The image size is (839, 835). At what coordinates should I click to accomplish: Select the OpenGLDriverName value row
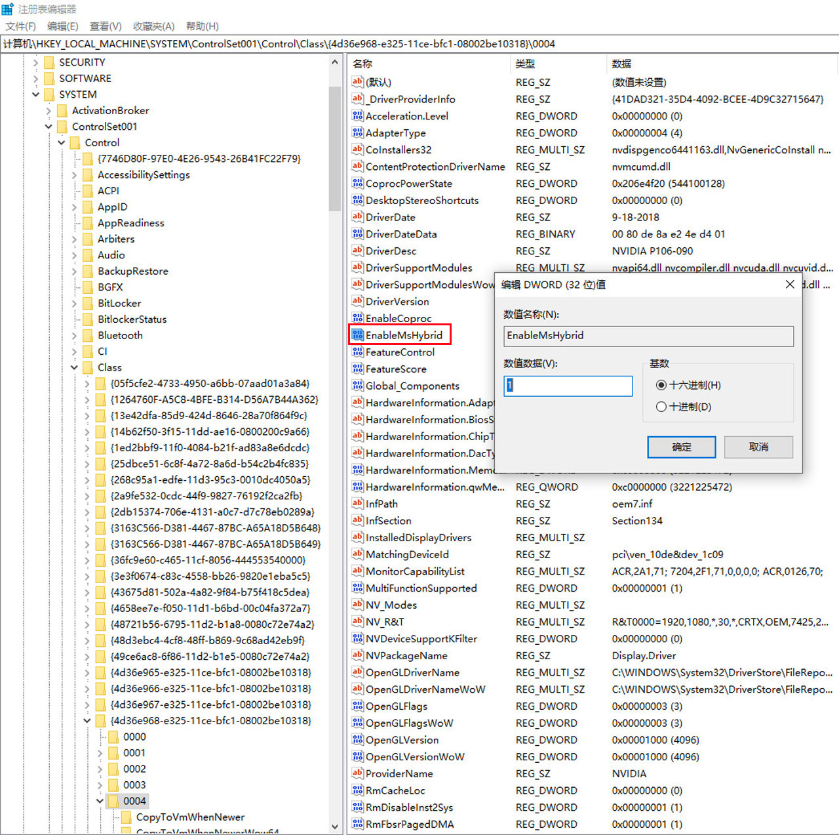point(412,672)
